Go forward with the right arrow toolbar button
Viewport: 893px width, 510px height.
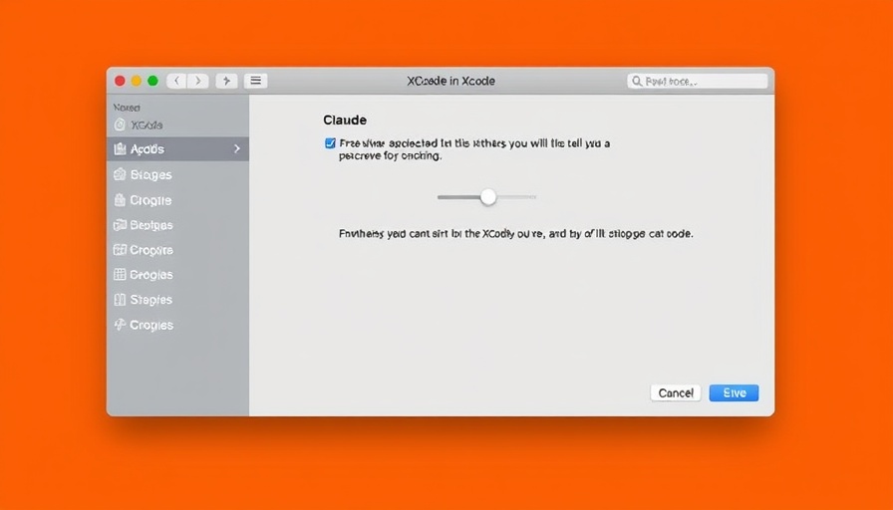point(198,81)
